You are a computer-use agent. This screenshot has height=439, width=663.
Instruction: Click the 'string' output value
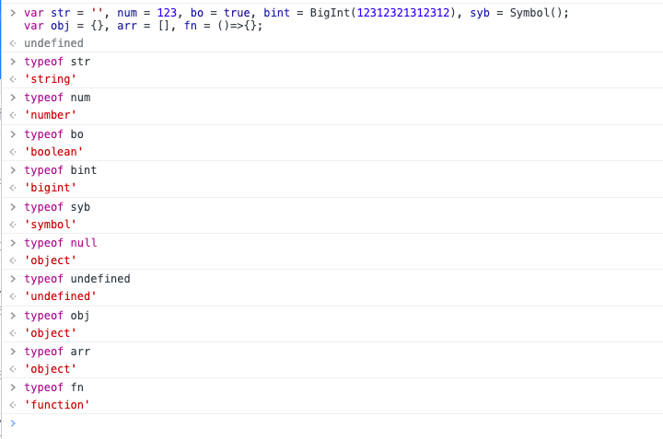pyautogui.click(x=51, y=79)
